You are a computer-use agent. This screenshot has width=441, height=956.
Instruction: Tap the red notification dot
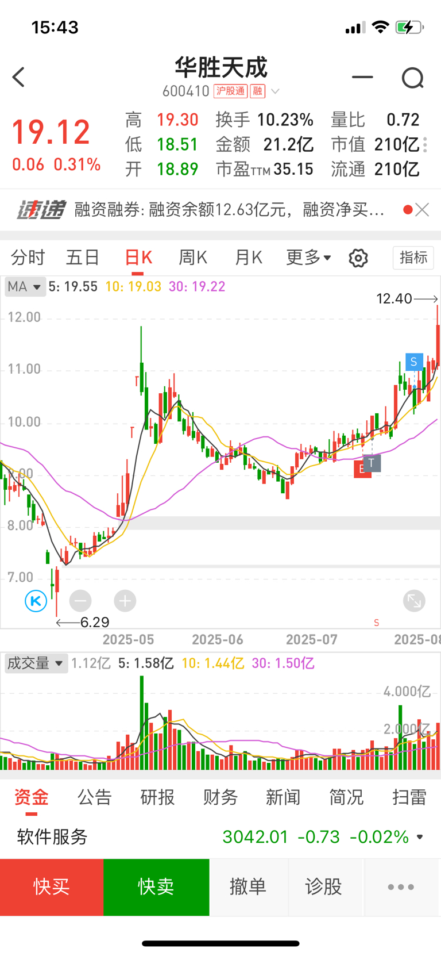point(408,210)
